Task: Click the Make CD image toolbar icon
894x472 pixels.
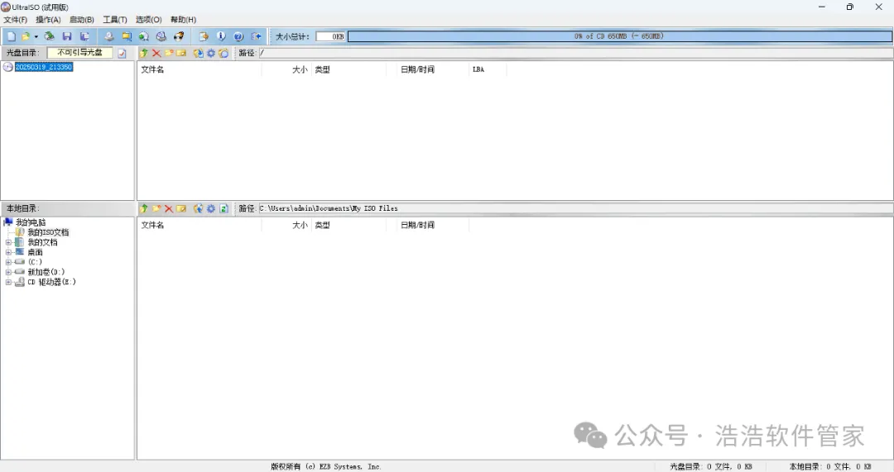Action: tap(109, 36)
